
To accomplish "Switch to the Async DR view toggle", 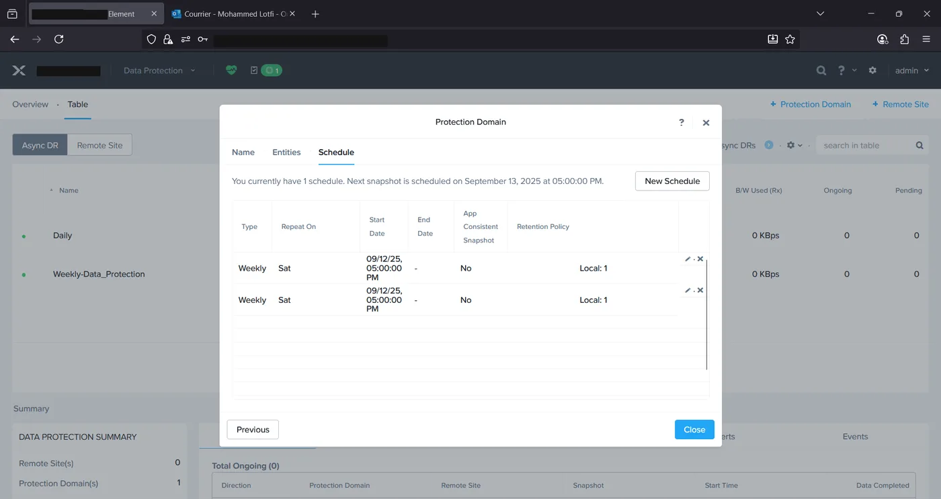I will (40, 145).
